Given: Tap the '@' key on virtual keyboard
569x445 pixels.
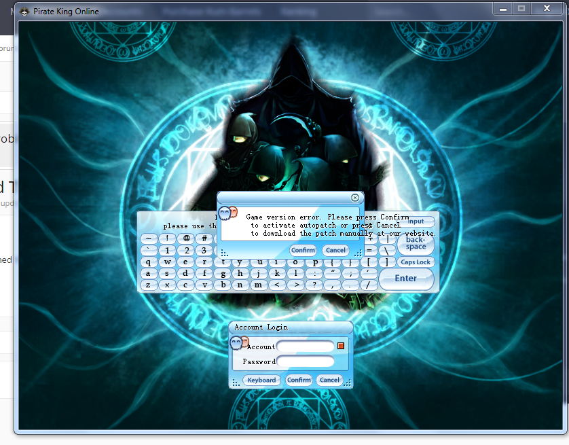Looking at the screenshot, I should point(186,238).
